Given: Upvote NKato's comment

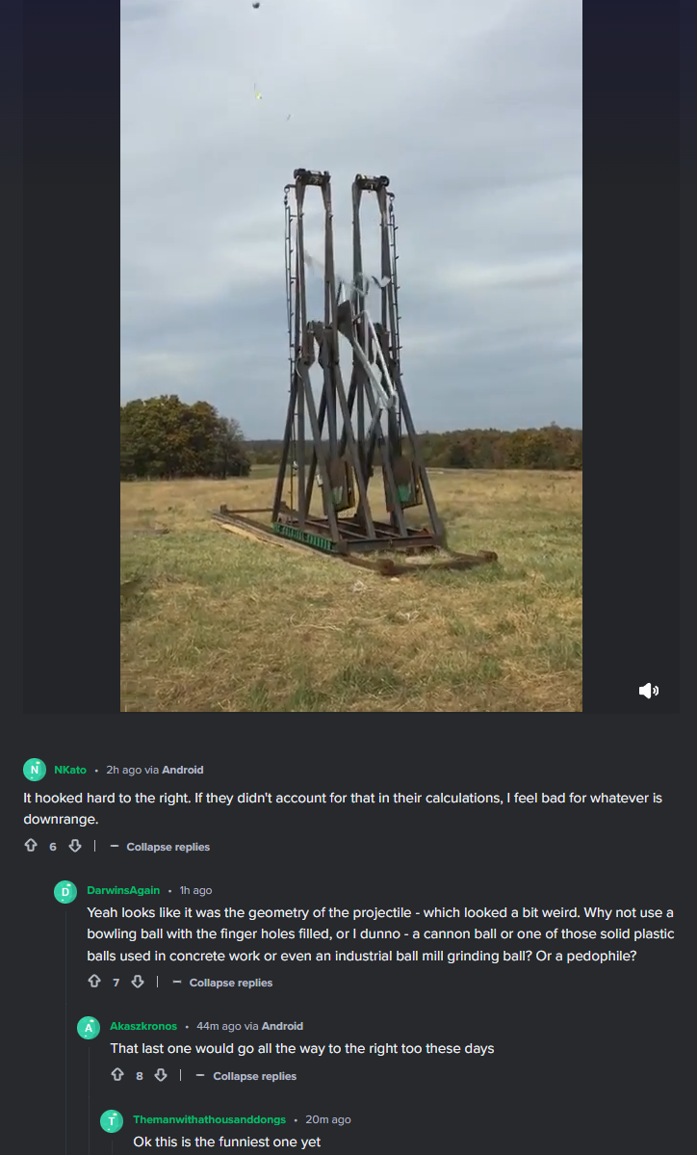Looking at the screenshot, I should click(31, 846).
